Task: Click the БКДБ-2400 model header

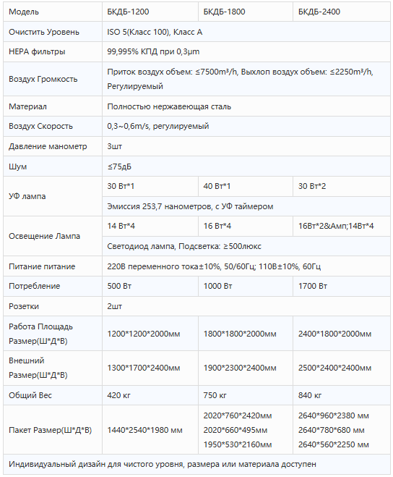Action: [x=342, y=12]
